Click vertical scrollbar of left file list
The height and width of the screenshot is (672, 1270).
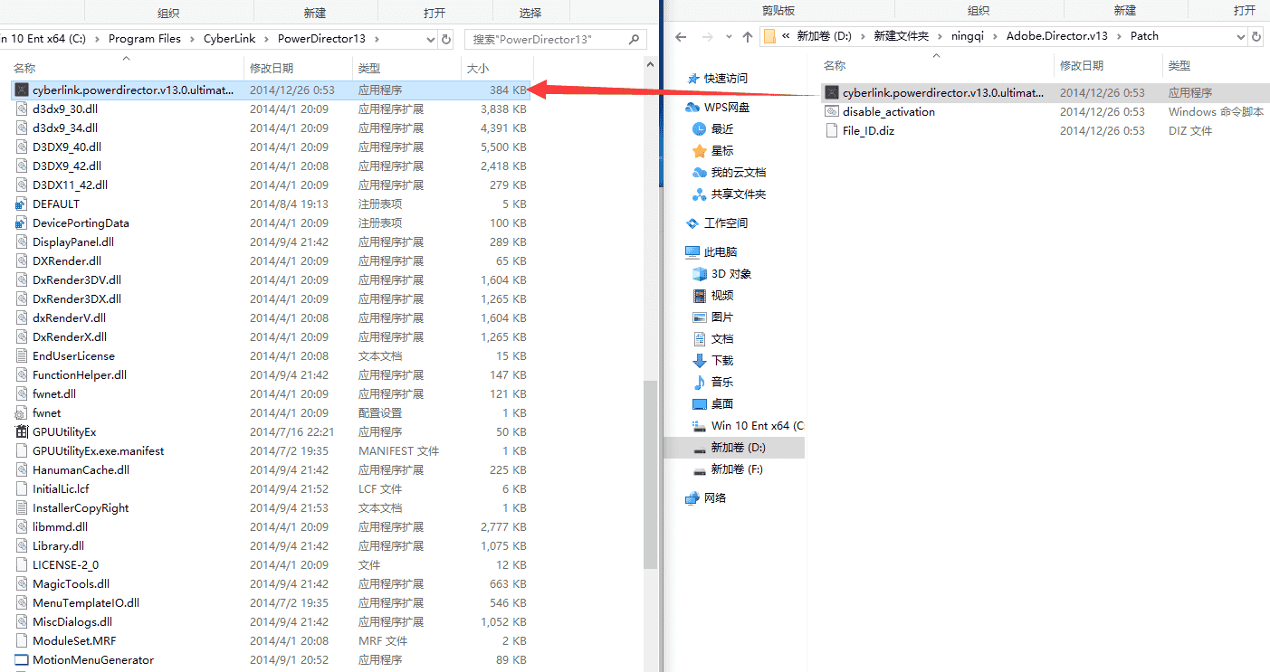click(649, 475)
